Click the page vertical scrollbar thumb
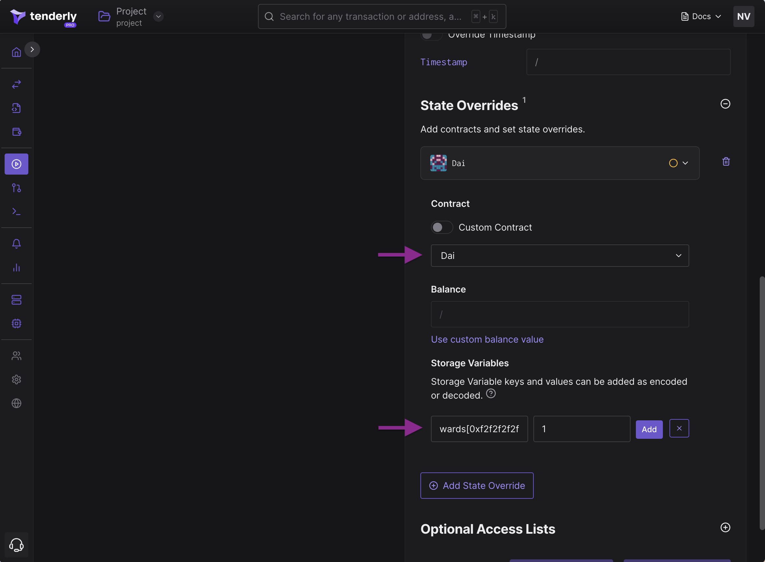This screenshot has height=562, width=765. click(x=762, y=403)
